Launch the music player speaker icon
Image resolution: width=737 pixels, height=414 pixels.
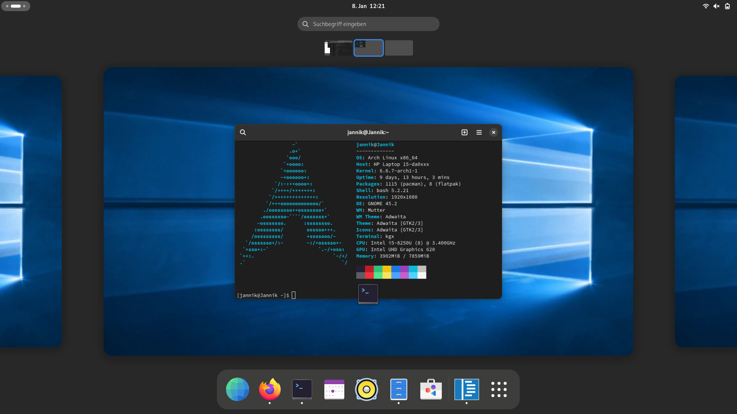coord(367,389)
